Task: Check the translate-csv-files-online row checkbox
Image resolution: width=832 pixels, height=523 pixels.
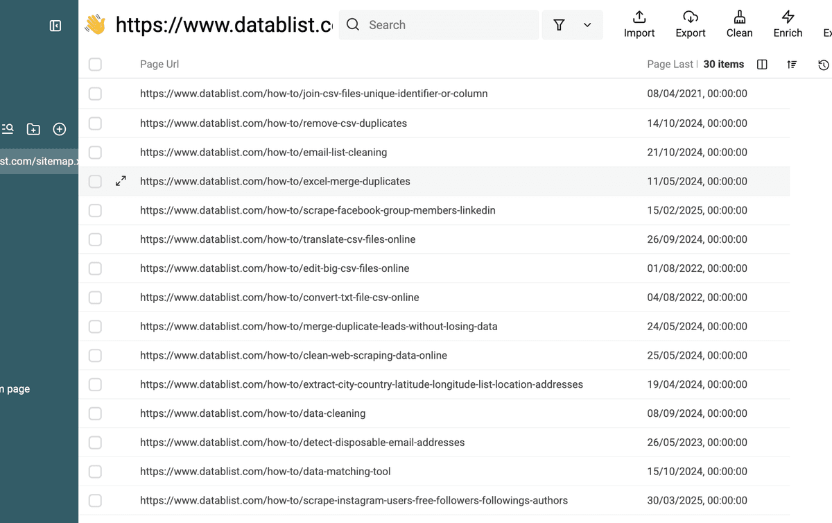Action: coord(95,240)
